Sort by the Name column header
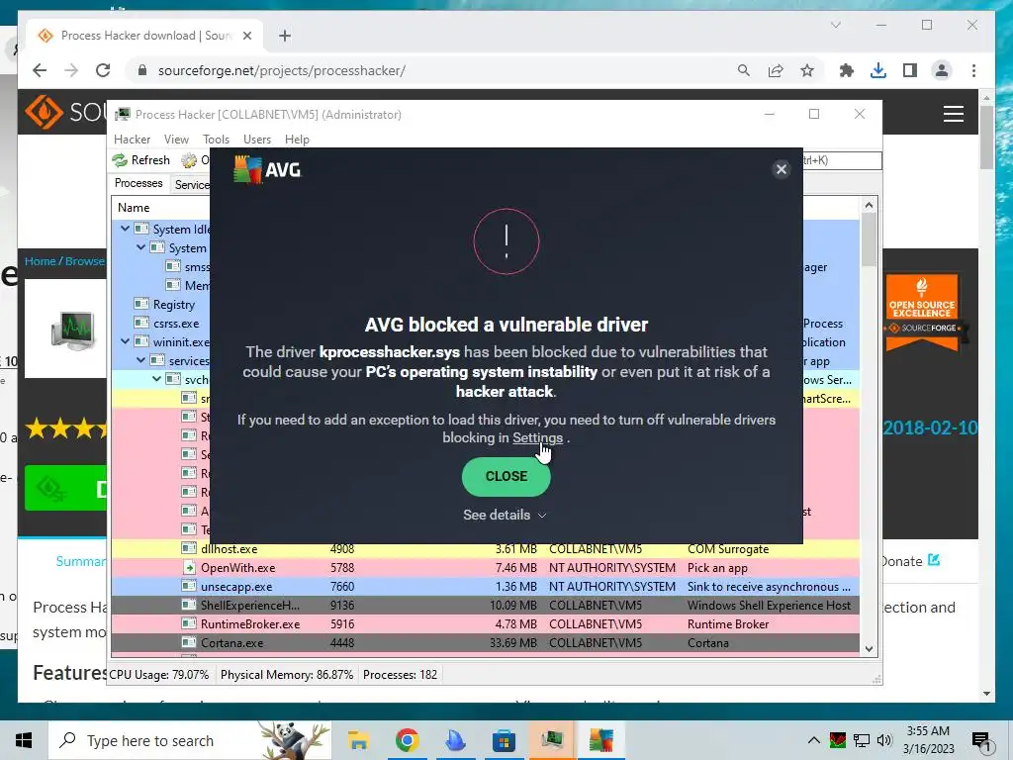 click(134, 208)
